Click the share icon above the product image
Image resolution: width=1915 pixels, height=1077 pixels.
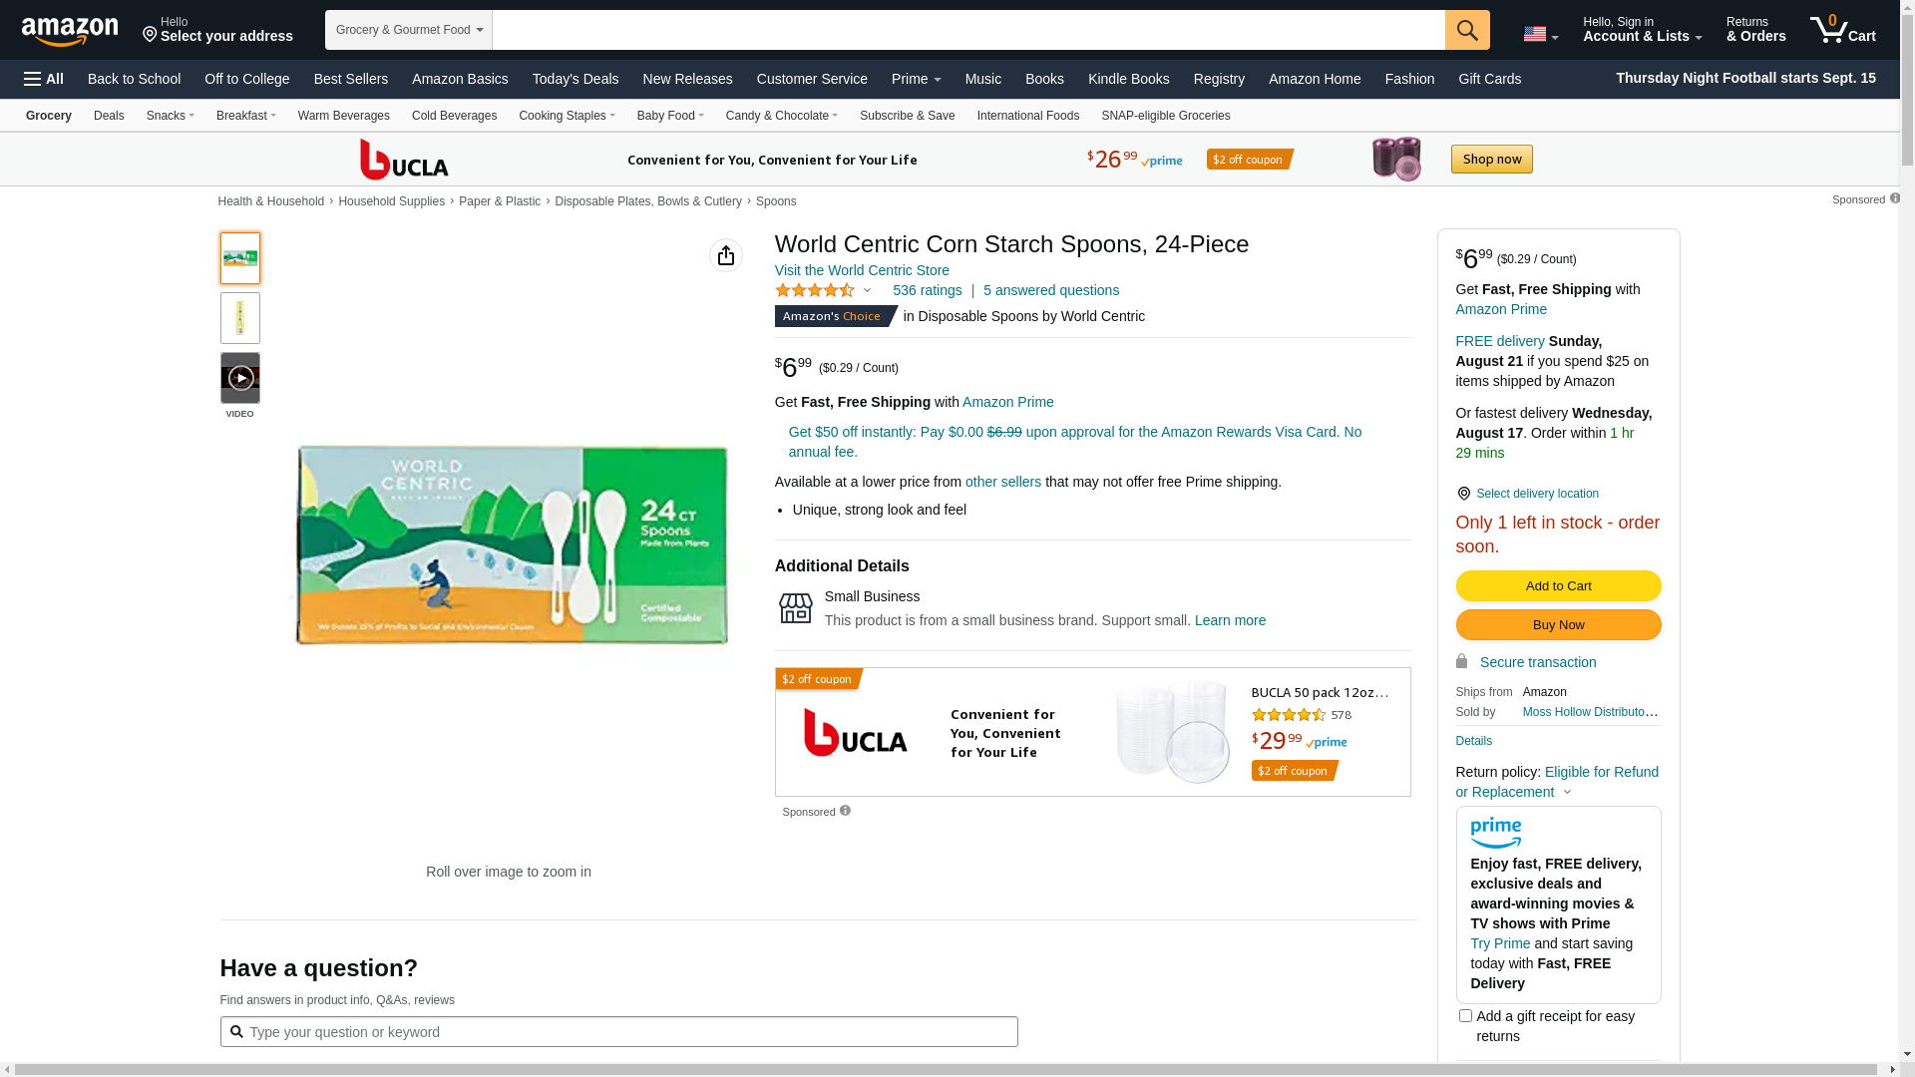pyautogui.click(x=725, y=255)
